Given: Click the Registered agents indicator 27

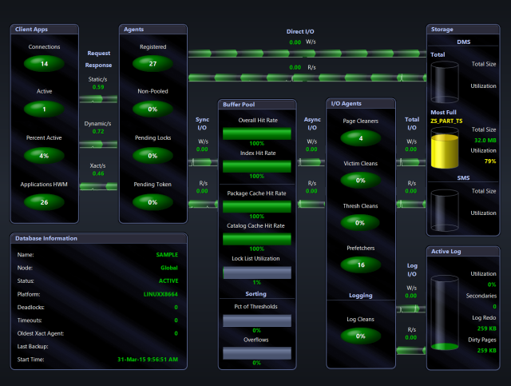Looking at the screenshot, I should 153,64.
